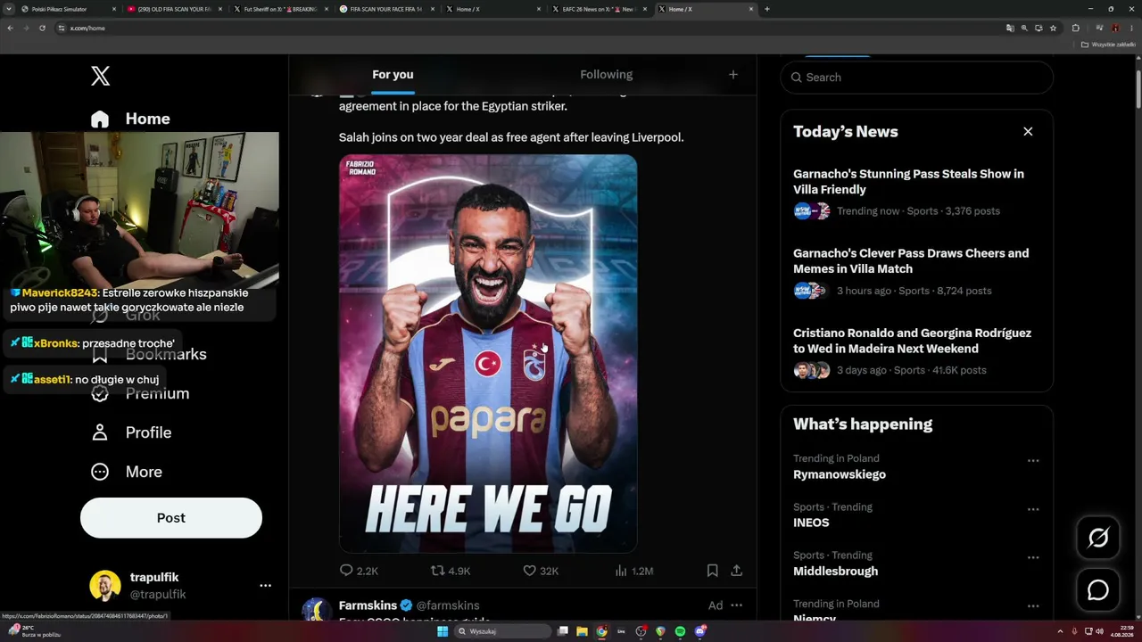The height and width of the screenshot is (642, 1142).
Task: Open Spotify from the taskbar
Action: pos(680,631)
